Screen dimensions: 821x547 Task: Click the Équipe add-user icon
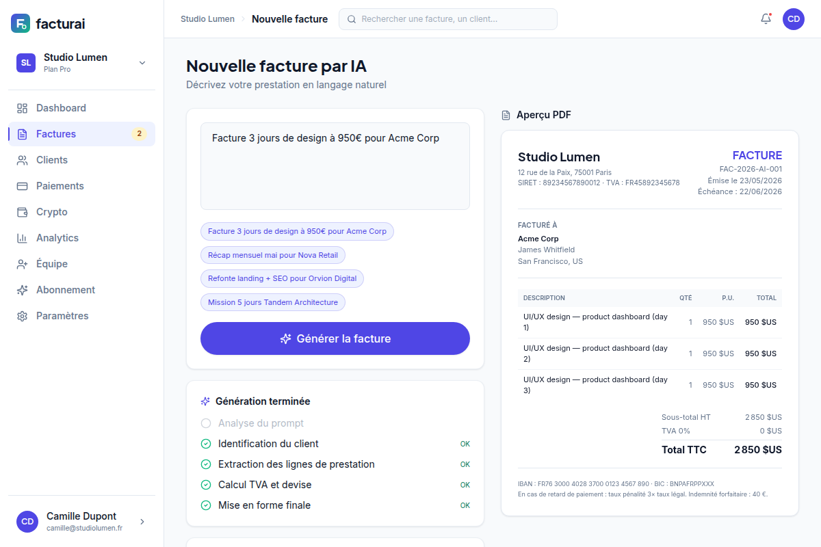click(23, 264)
